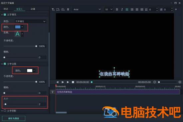The height and width of the screenshot is (122, 183).
Task: Open the border color dropdown arrow
Action: click(x=34, y=70)
